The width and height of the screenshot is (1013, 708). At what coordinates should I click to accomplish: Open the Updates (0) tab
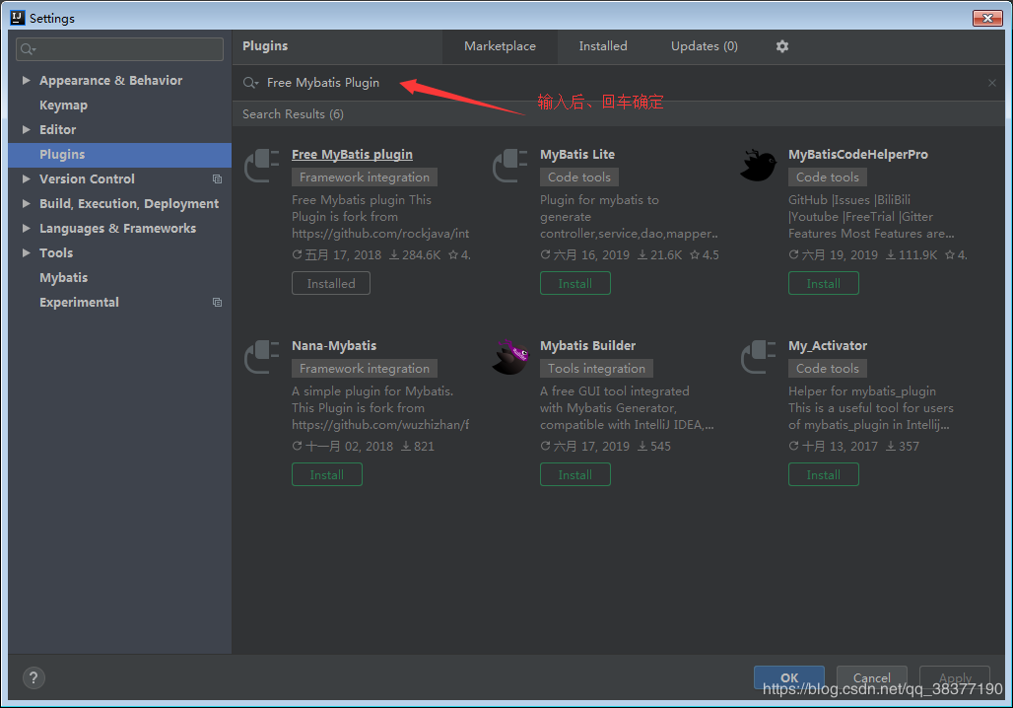[705, 46]
